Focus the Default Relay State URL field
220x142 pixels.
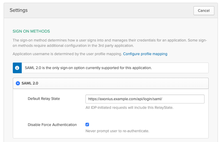[145, 99]
